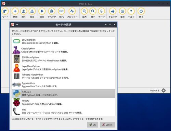The width and height of the screenshot is (171, 131).
Task: Click the Python 3 logo icon
Action: [17, 93]
